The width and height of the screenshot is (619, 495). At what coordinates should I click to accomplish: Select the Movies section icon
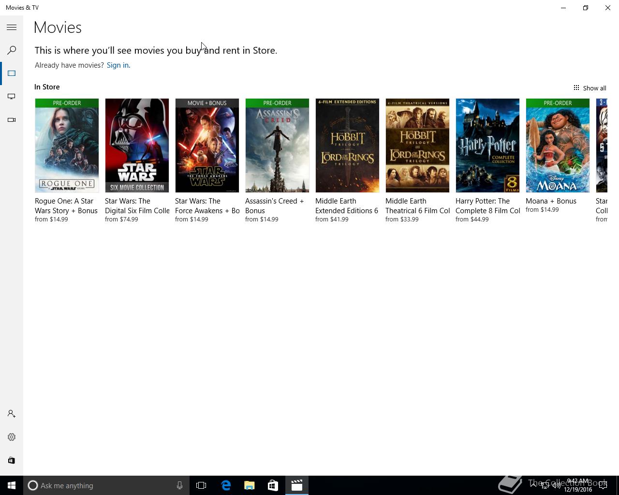(12, 73)
